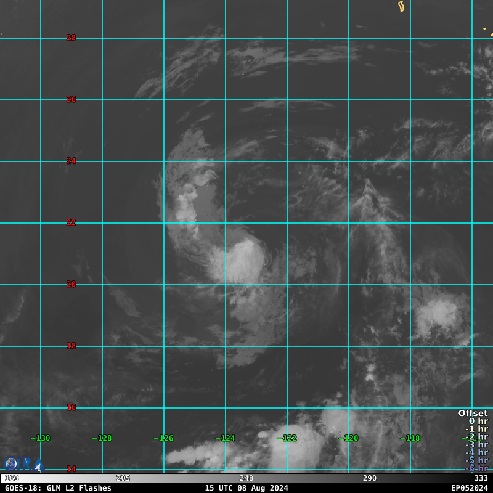The image size is (493, 493).
Task: Click the yellow island outline at top
Action: (x=401, y=6)
